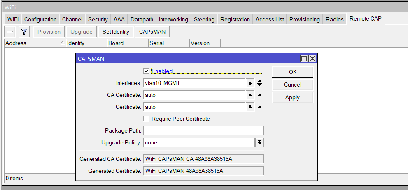Select the Remote CAP tab
The image size is (408, 190).
coord(365,18)
